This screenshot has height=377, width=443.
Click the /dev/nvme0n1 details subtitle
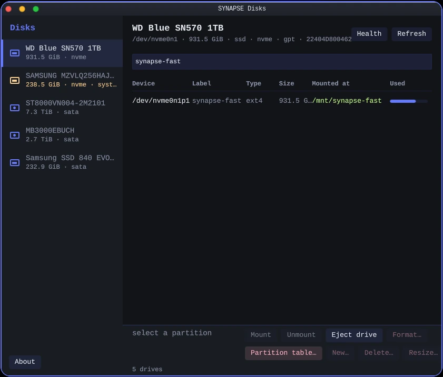pos(242,39)
